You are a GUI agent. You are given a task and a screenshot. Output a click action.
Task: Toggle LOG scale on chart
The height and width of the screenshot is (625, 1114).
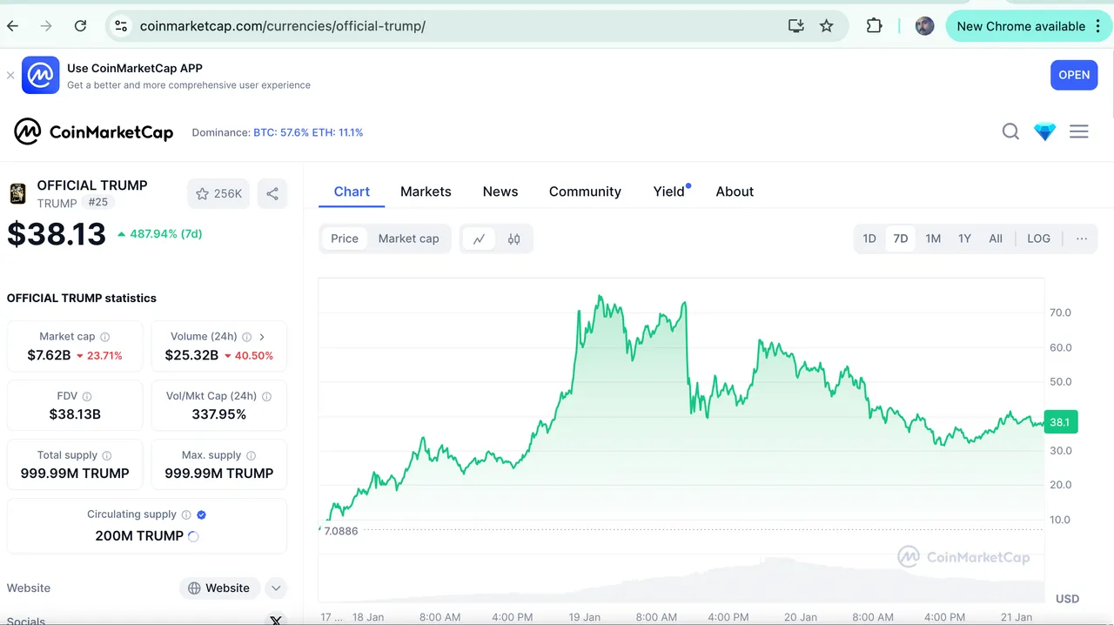pyautogui.click(x=1038, y=239)
